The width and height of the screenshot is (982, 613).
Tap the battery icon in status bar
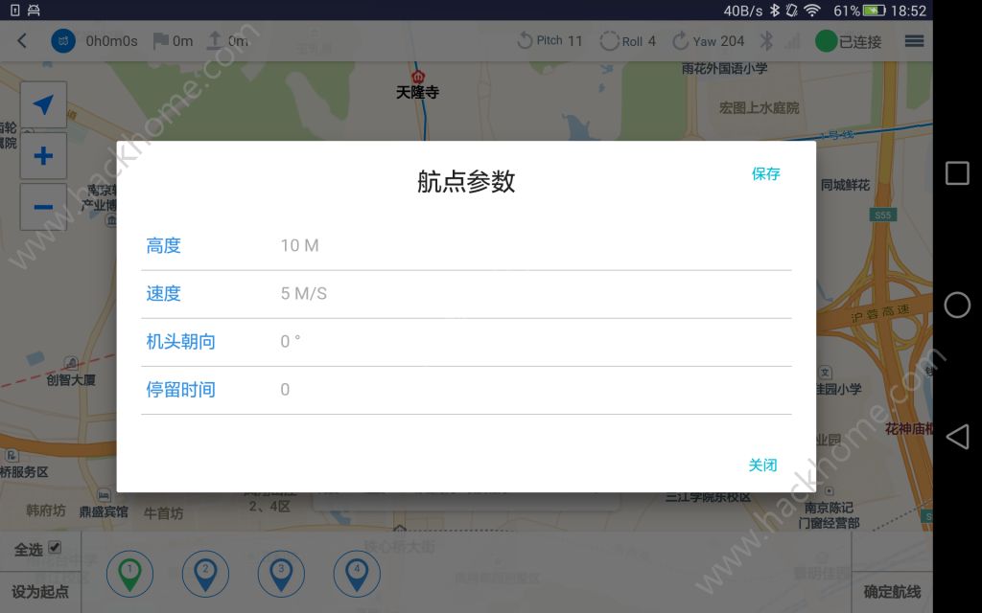click(874, 10)
